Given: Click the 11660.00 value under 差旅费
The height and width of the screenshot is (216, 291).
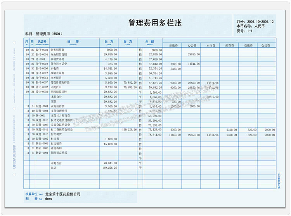Looking at the screenshot, I should pos(175,135).
